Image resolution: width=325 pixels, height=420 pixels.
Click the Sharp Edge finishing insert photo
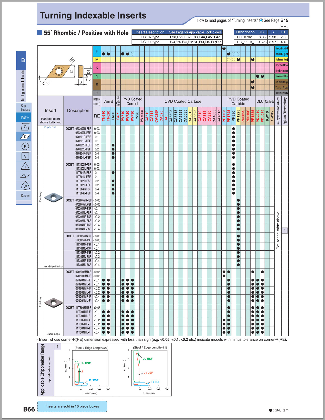53,303
